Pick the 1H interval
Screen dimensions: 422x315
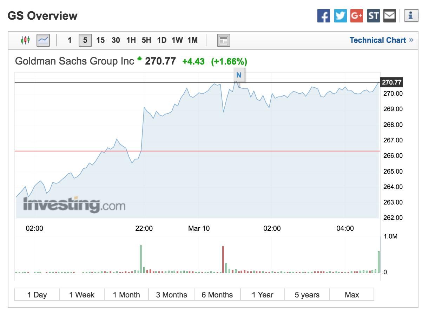pyautogui.click(x=131, y=40)
